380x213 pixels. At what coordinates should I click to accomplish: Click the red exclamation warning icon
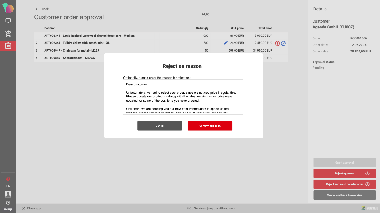(277, 44)
